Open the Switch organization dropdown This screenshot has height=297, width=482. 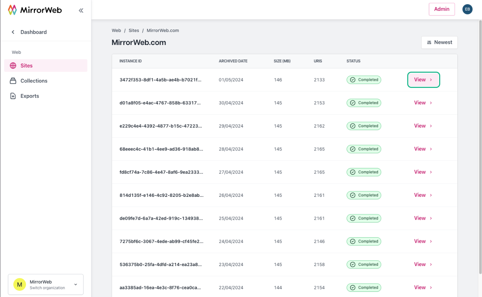tap(46, 284)
